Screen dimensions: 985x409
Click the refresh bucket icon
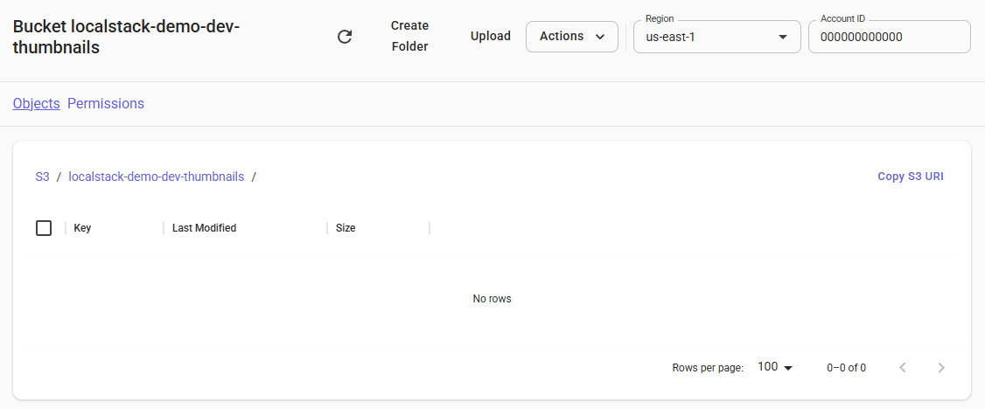coord(345,37)
